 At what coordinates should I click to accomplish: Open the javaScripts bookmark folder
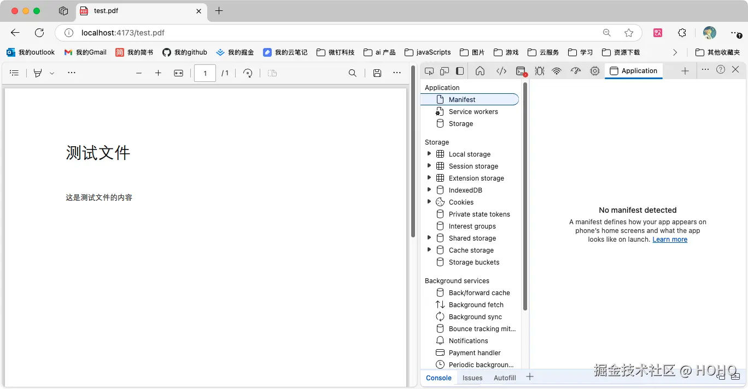[x=428, y=52]
